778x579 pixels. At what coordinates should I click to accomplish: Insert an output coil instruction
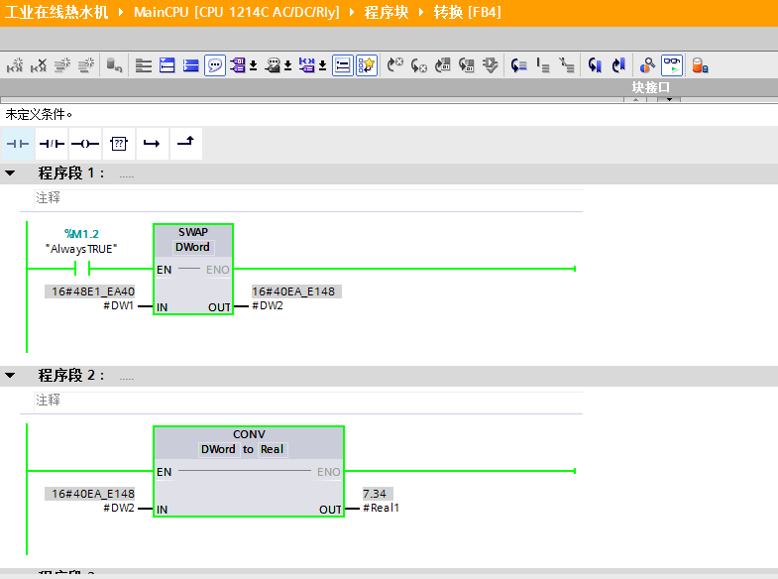click(x=85, y=144)
